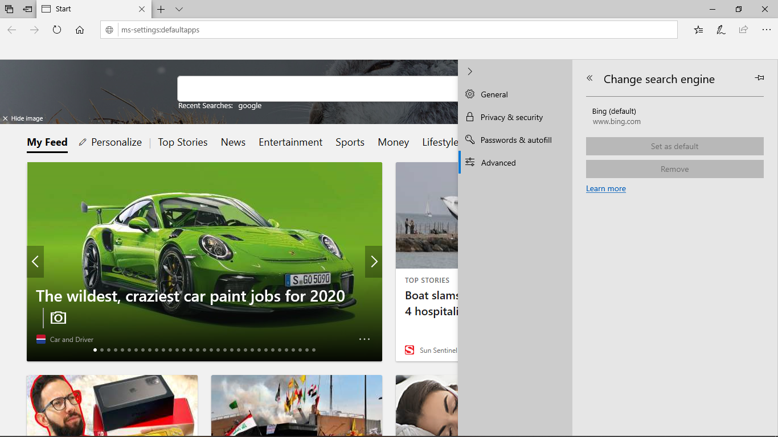Click the General gear icon
Image resolution: width=778 pixels, height=437 pixels.
470,94
